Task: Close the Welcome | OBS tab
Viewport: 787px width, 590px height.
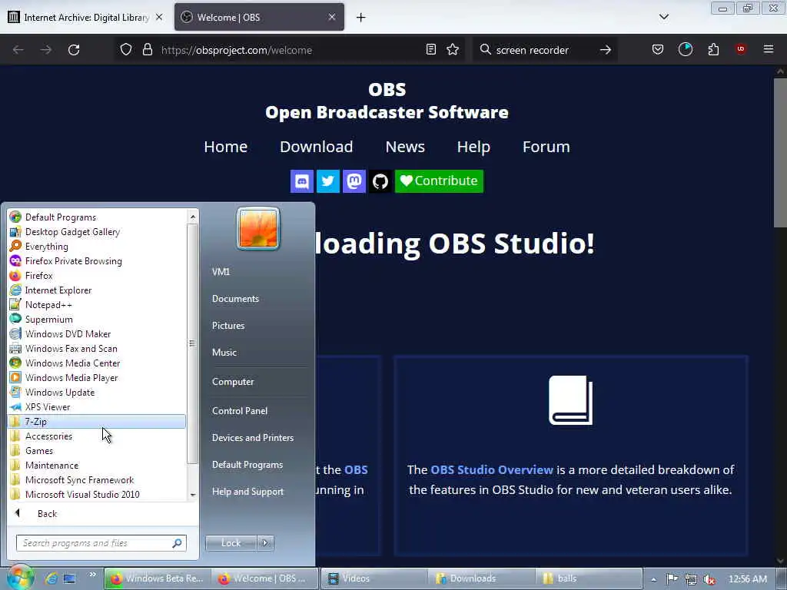Action: (x=332, y=17)
